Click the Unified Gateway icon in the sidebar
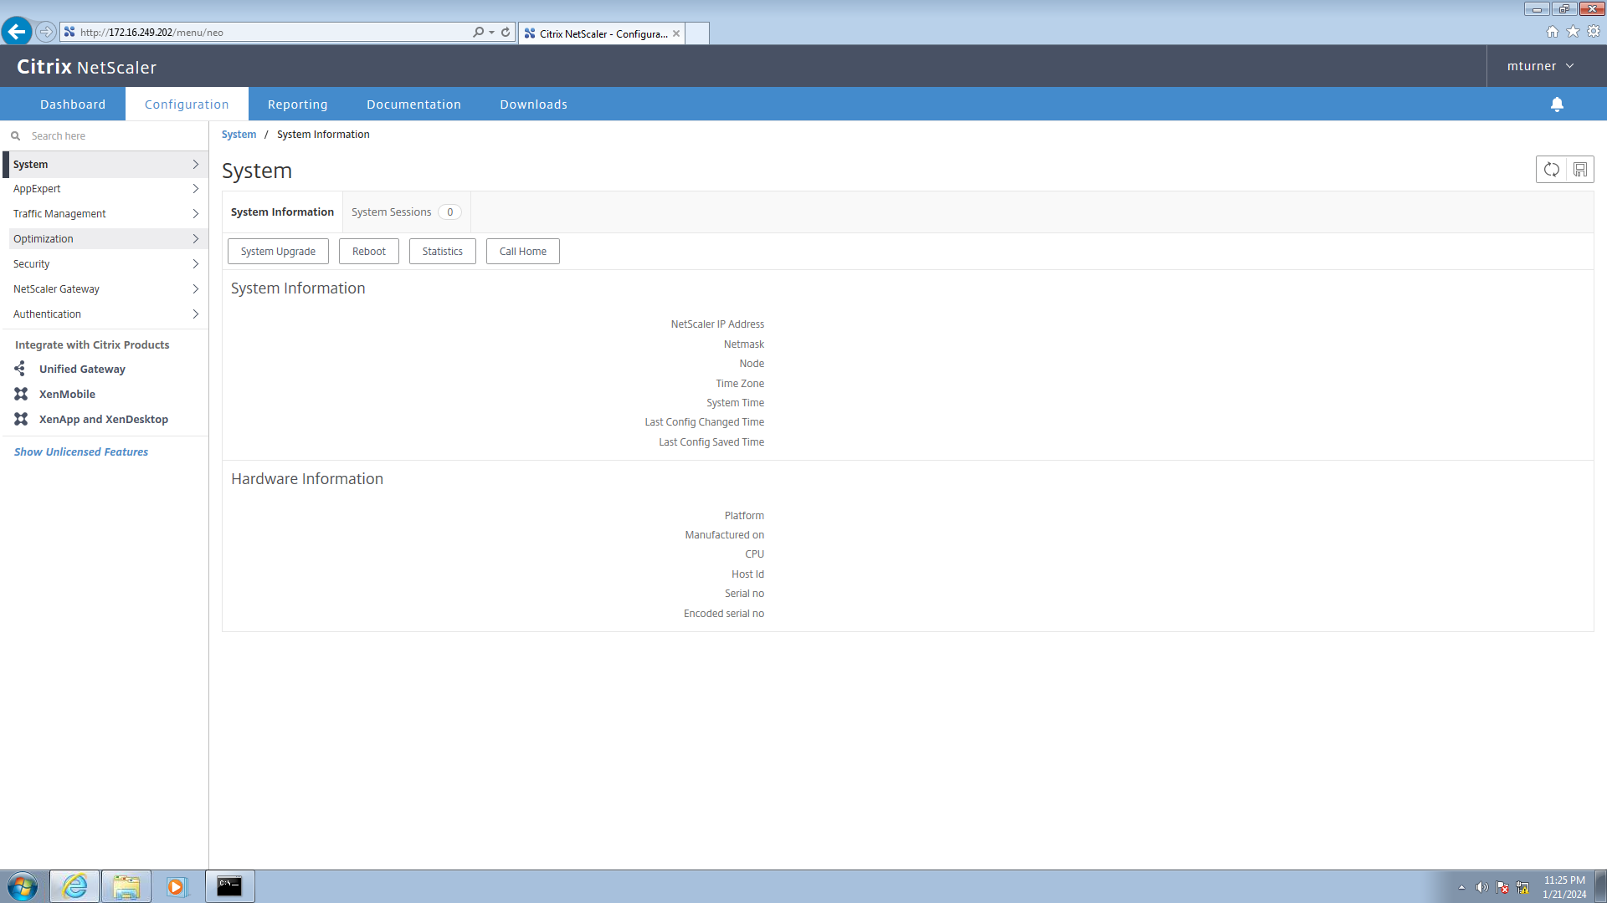The width and height of the screenshot is (1607, 903). pyautogui.click(x=20, y=369)
